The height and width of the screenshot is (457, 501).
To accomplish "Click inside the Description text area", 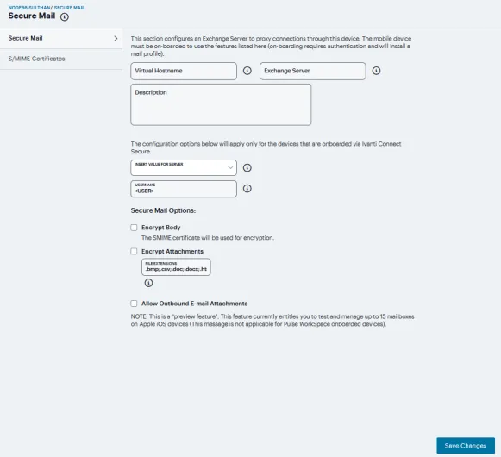I will pos(221,105).
